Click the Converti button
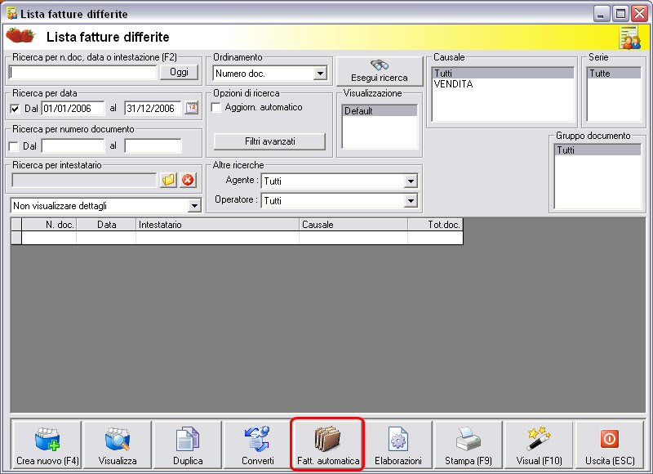Screen dimensions: 653x474 pyautogui.click(x=258, y=445)
